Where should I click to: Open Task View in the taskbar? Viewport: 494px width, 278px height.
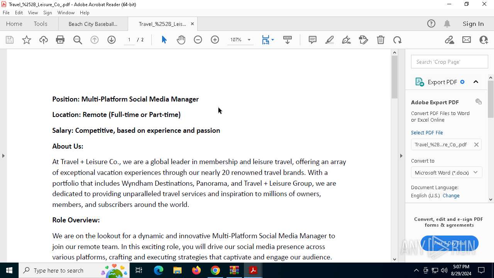click(x=139, y=270)
